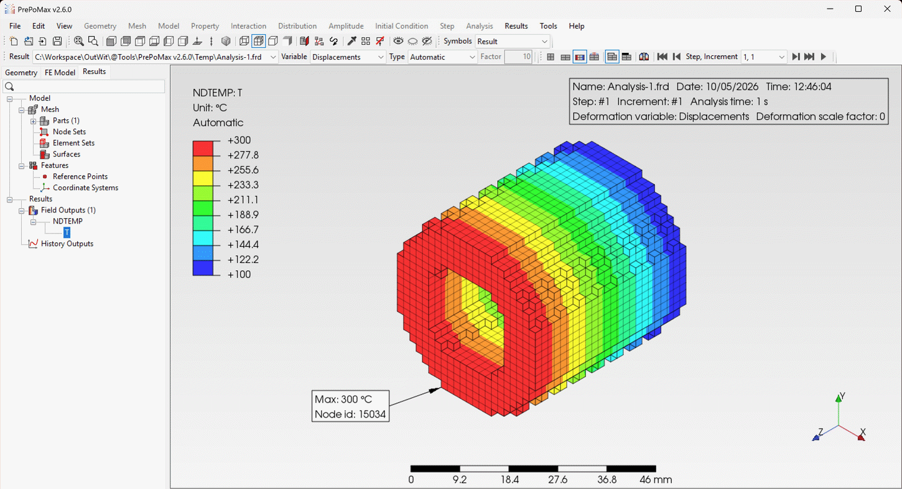The width and height of the screenshot is (902, 489).
Task: Click the Save floppy disk icon
Action: click(57, 41)
